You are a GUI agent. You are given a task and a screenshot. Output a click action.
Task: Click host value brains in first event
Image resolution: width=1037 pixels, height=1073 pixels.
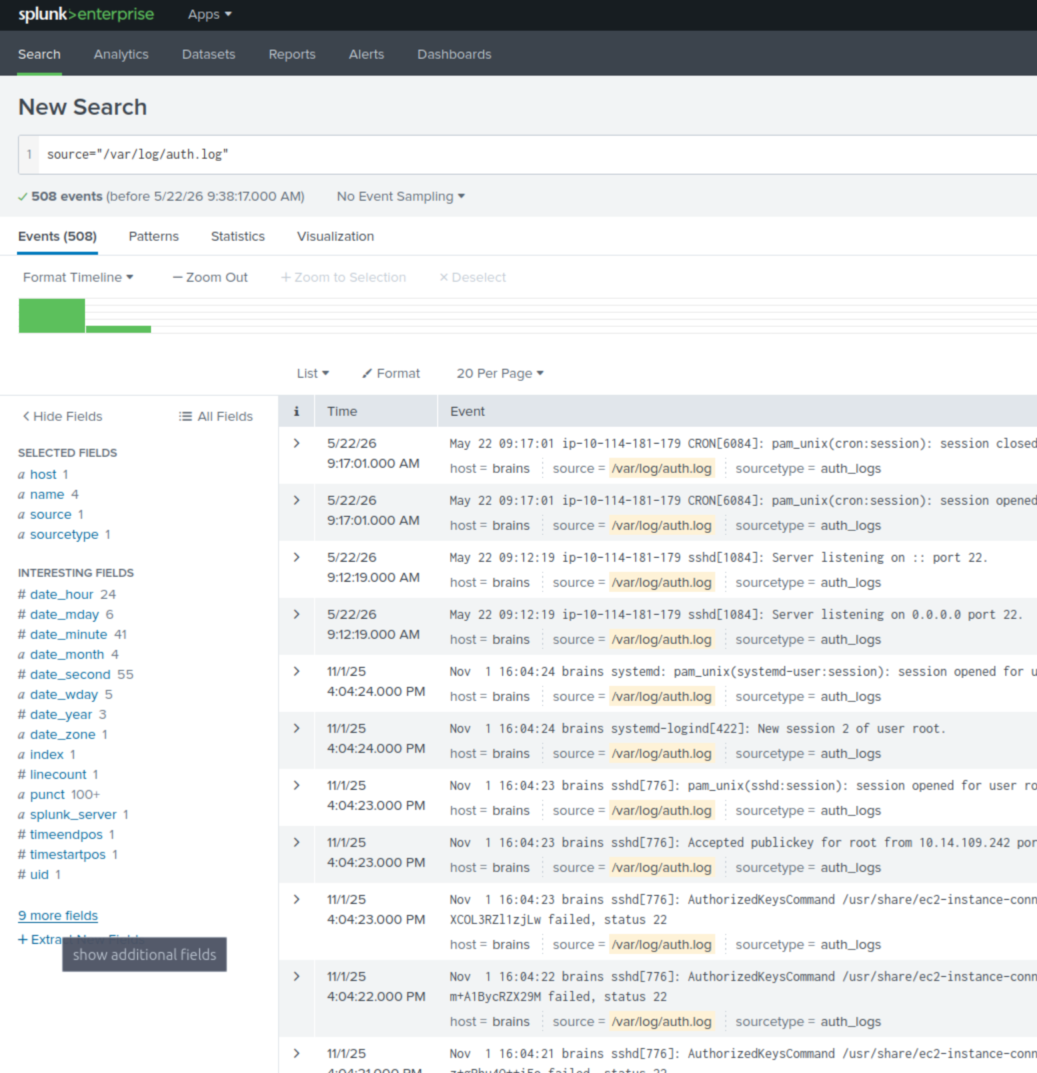(511, 468)
